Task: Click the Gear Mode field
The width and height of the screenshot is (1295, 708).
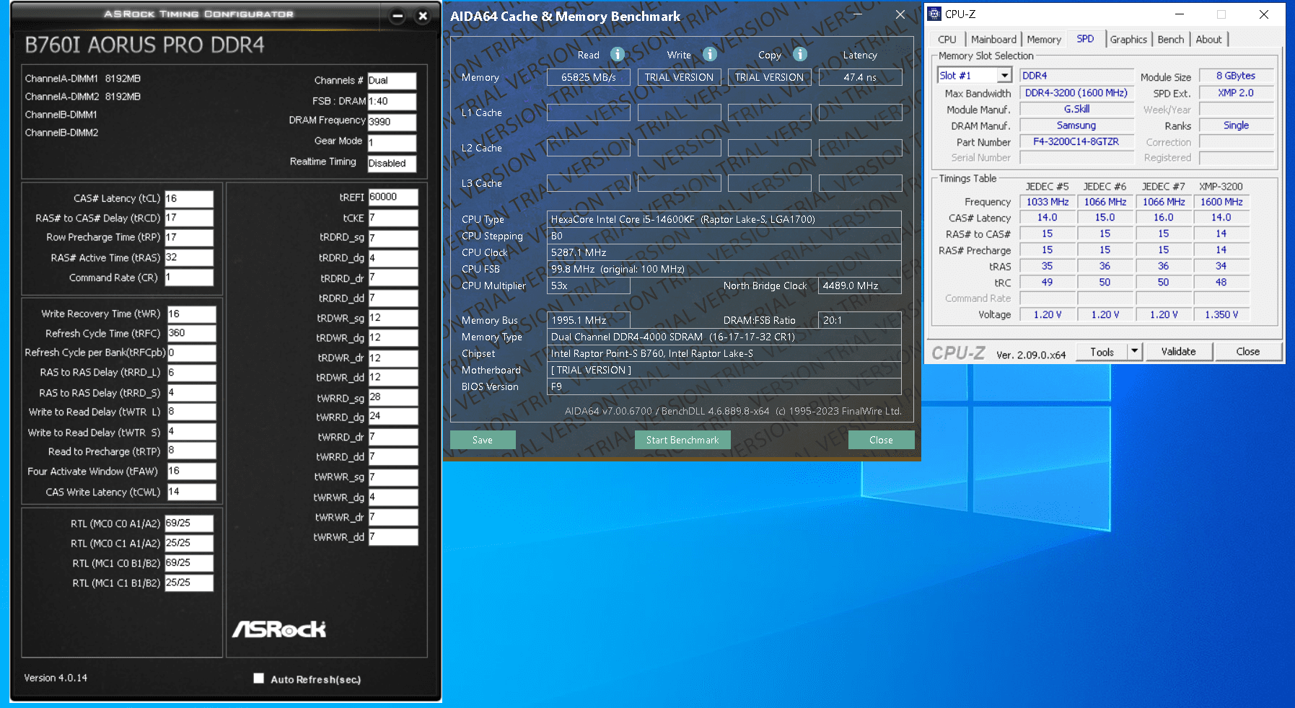Action: [x=392, y=143]
